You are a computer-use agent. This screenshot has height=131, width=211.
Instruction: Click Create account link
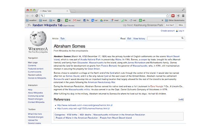click(167, 31)
